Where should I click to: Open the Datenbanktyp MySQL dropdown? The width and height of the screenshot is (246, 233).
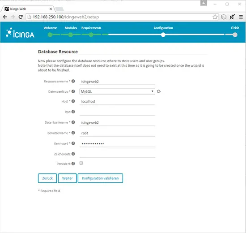(x=117, y=91)
